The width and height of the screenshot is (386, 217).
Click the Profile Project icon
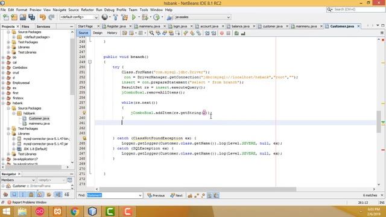tap(156, 17)
